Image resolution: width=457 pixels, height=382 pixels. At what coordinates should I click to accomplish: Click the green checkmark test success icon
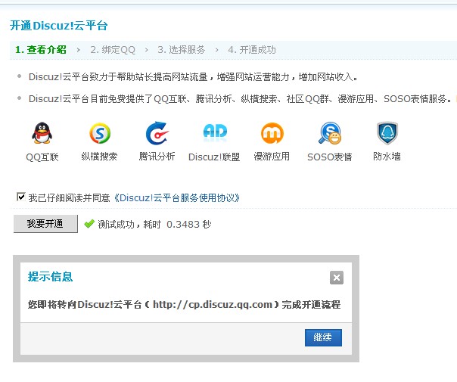pos(89,224)
